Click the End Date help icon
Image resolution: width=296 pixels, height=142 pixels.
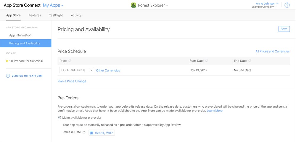pos(250,61)
